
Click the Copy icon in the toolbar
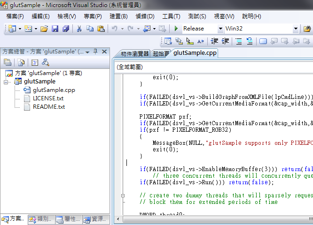[x=90, y=29]
